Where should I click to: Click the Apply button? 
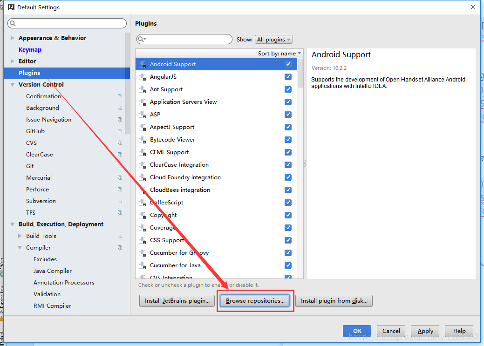425,331
